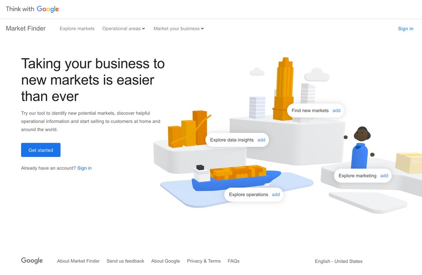Click the cardboard box illustration
The height and width of the screenshot is (275, 422).
[x=408, y=163]
